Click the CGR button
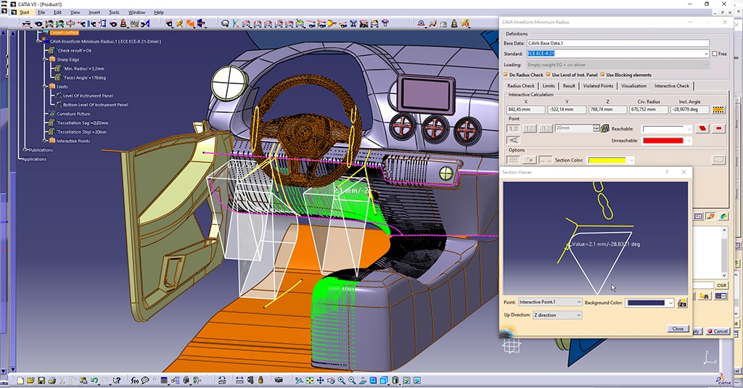 [x=721, y=285]
